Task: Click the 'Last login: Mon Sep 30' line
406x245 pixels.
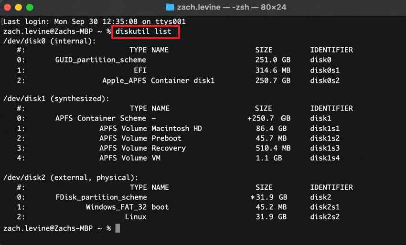Action: (x=95, y=21)
